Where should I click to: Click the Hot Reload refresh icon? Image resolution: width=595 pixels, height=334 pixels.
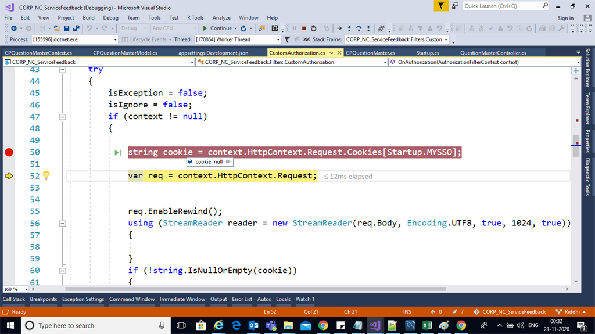point(243,28)
